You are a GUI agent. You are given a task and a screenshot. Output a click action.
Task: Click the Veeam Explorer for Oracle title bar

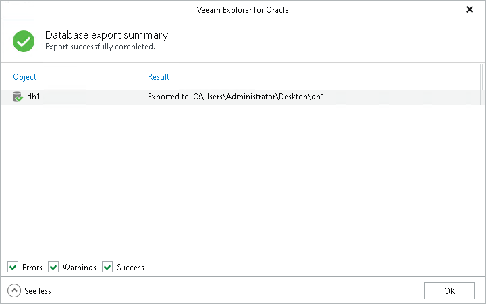pos(242,9)
